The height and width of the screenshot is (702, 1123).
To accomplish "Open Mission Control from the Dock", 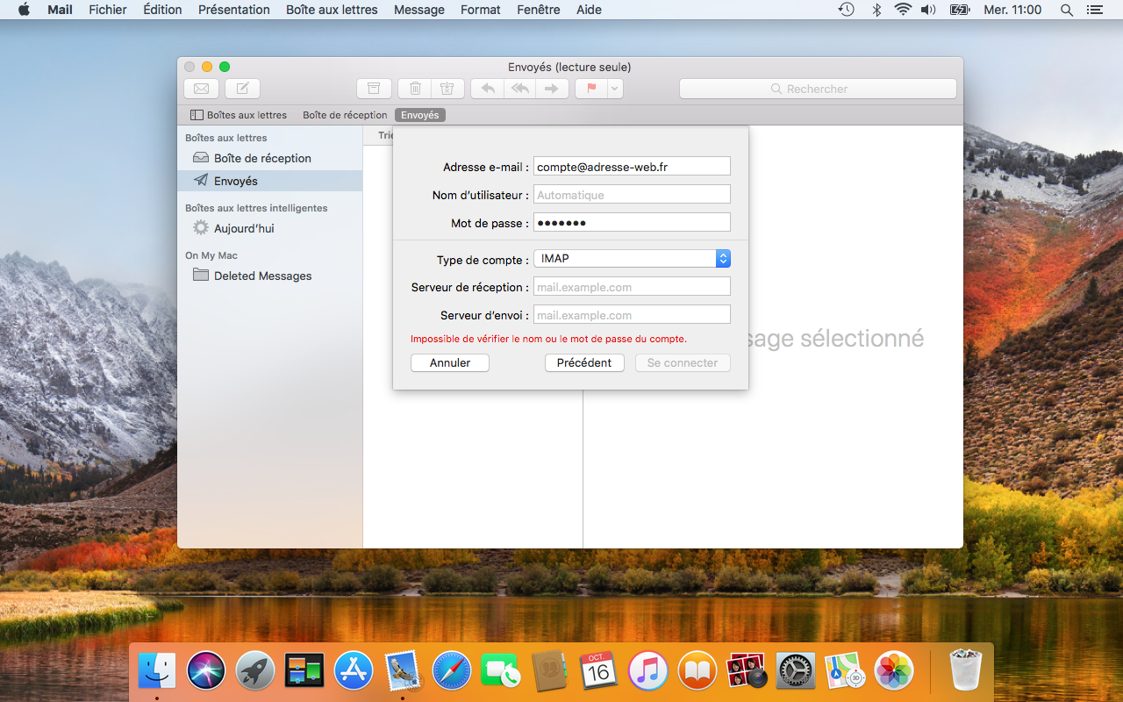I will tap(304, 671).
